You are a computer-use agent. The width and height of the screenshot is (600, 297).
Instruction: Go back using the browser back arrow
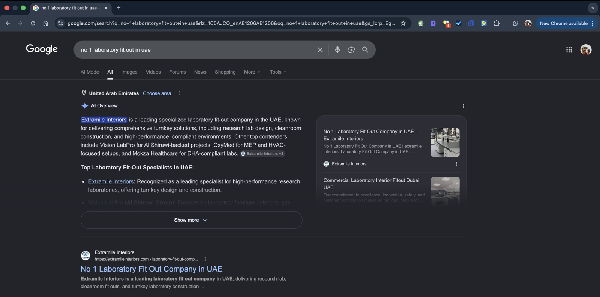(x=8, y=23)
